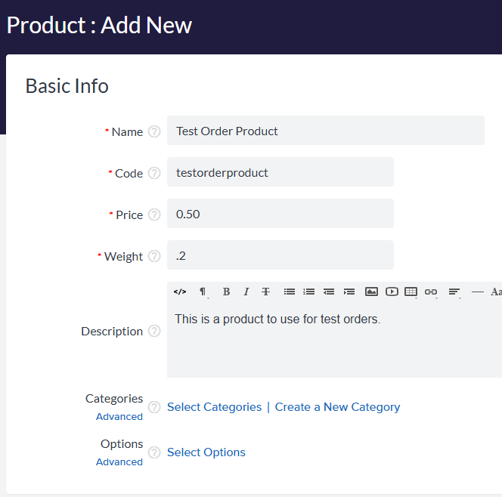The width and height of the screenshot is (502, 497).
Task: Show help for the Price field
Action: (x=154, y=215)
